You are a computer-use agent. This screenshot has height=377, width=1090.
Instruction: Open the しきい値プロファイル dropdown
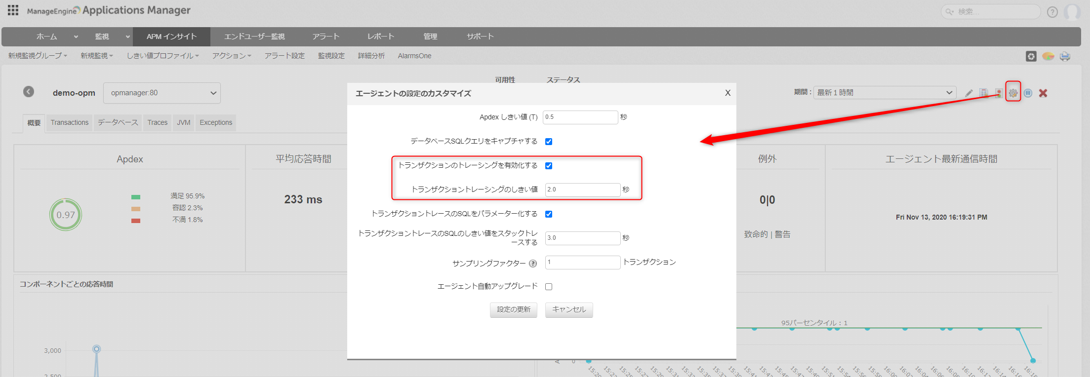pyautogui.click(x=163, y=56)
